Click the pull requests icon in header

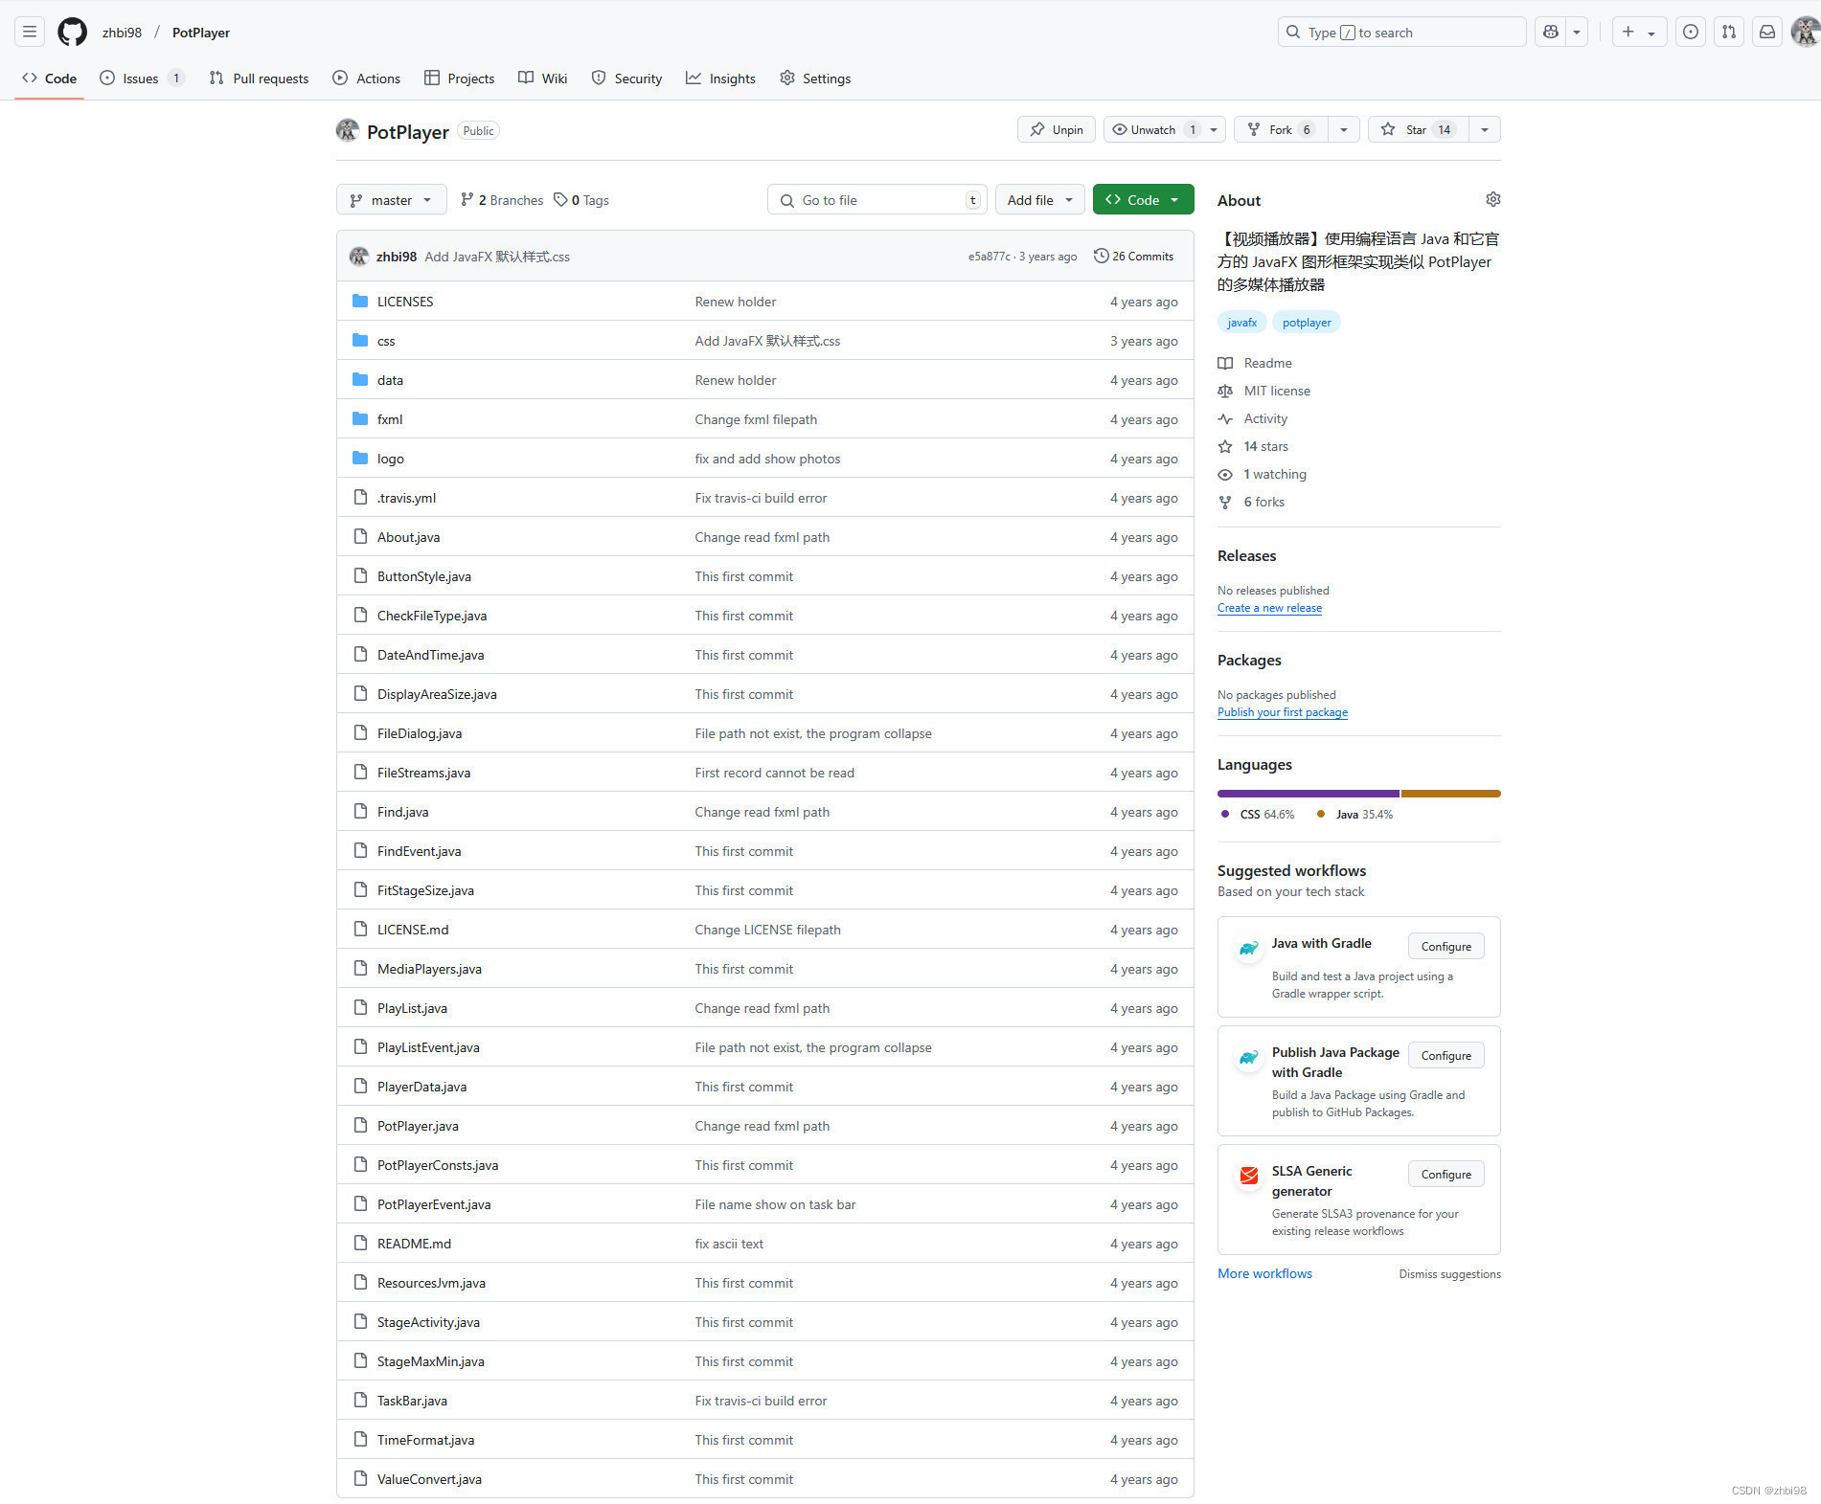tap(1729, 33)
